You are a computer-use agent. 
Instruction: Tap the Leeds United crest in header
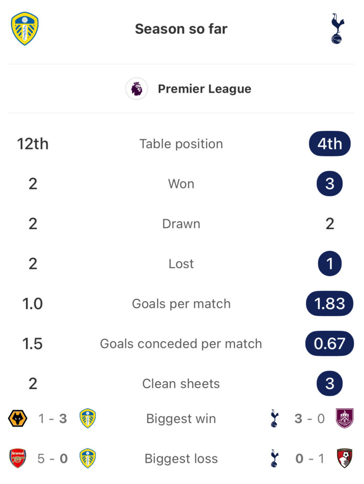click(25, 29)
